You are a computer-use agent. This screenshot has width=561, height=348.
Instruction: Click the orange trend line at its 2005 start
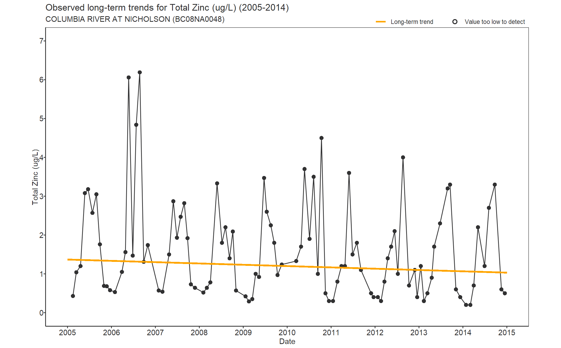(69, 259)
